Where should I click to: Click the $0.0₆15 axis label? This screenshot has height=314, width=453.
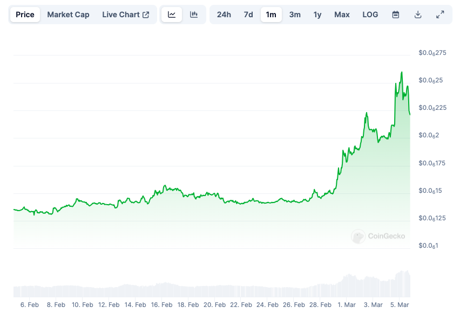tap(430, 191)
